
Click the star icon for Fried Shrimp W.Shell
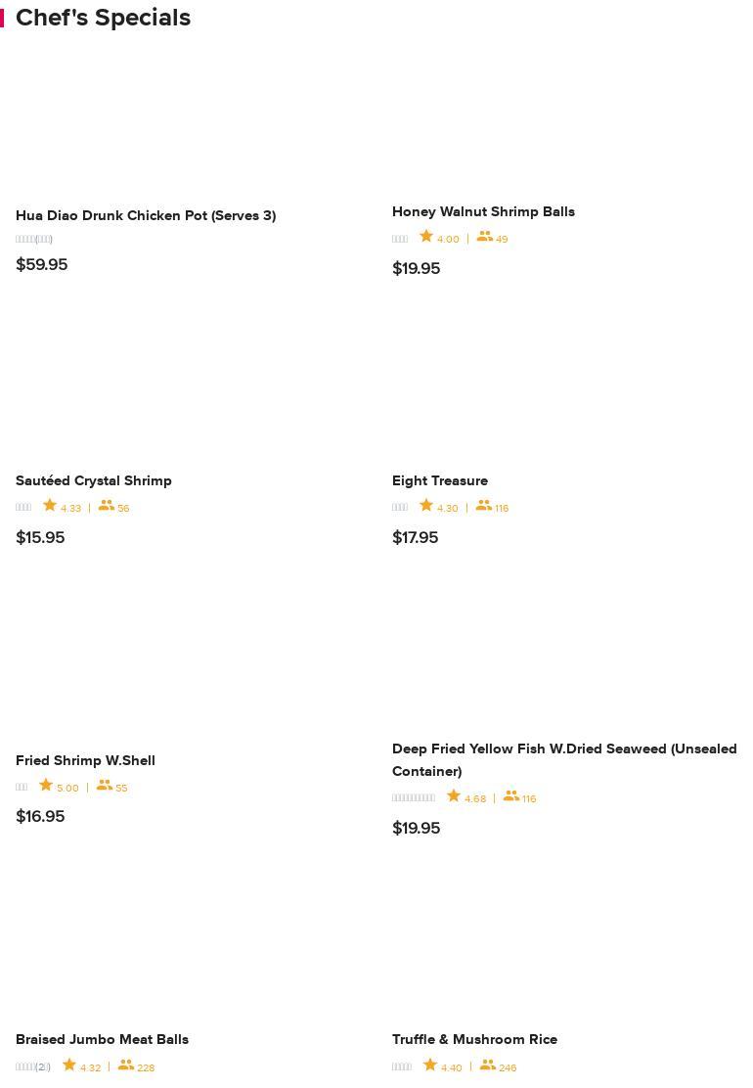[x=46, y=786]
